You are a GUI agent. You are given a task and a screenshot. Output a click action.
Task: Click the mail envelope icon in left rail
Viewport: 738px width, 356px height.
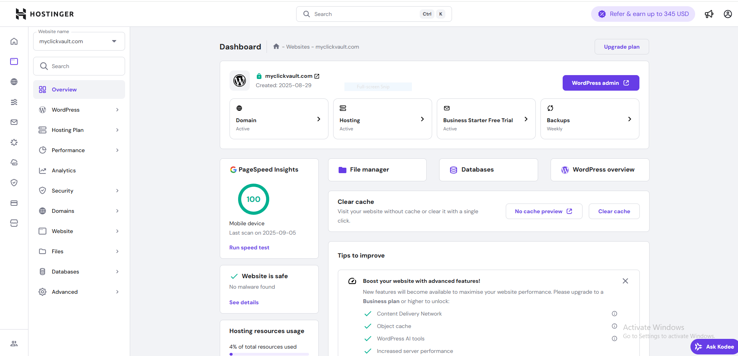click(x=14, y=122)
